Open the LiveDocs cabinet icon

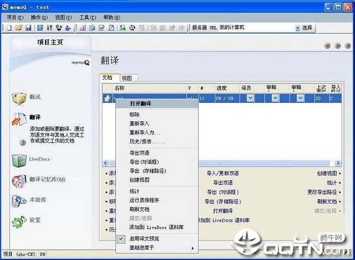pyautogui.click(x=19, y=161)
